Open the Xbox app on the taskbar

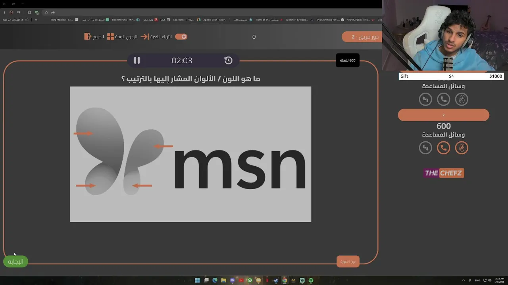coord(250,280)
